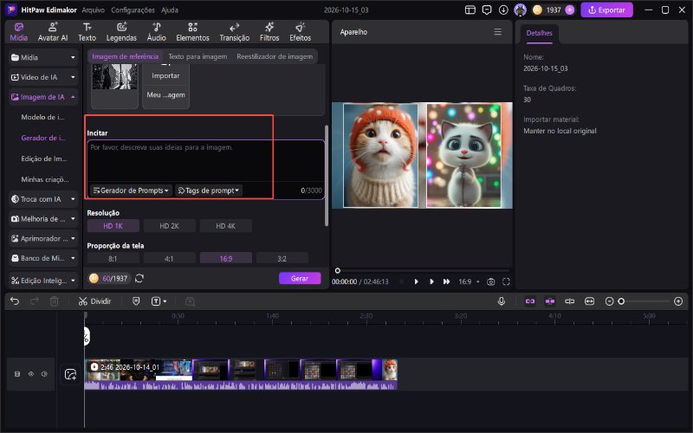Click the undo arrow in timeline toolbar

click(15, 301)
